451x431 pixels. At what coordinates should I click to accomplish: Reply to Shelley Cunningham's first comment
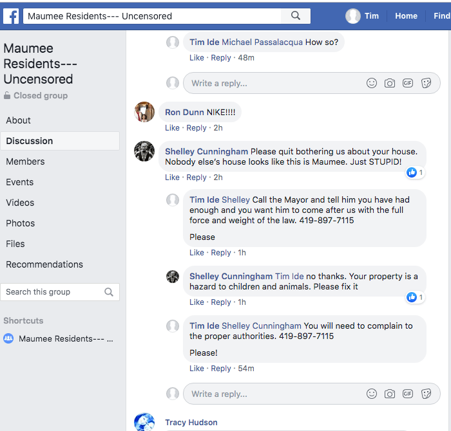pyautogui.click(x=197, y=178)
